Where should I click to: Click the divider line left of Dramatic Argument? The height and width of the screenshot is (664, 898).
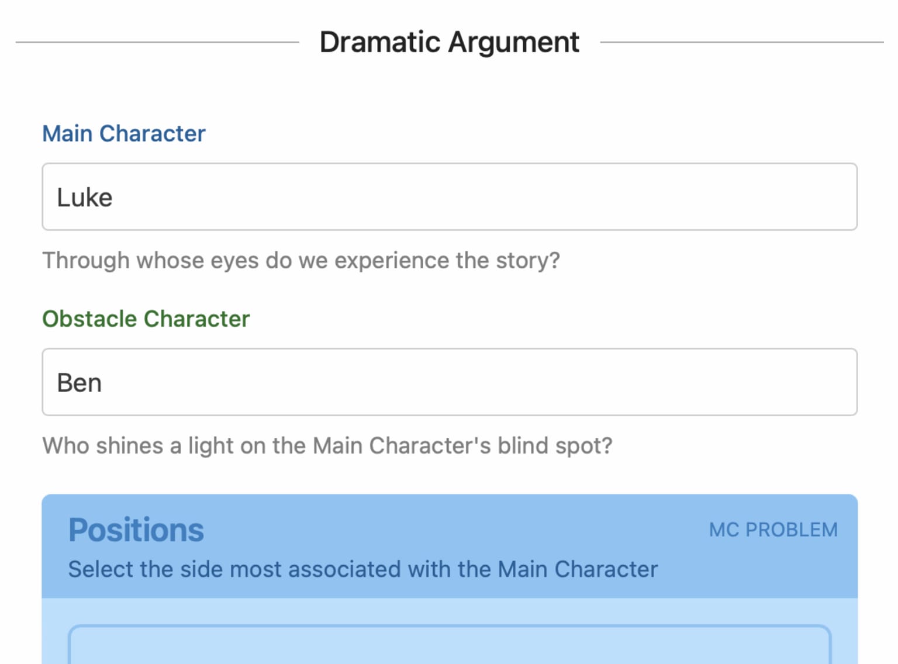(157, 42)
